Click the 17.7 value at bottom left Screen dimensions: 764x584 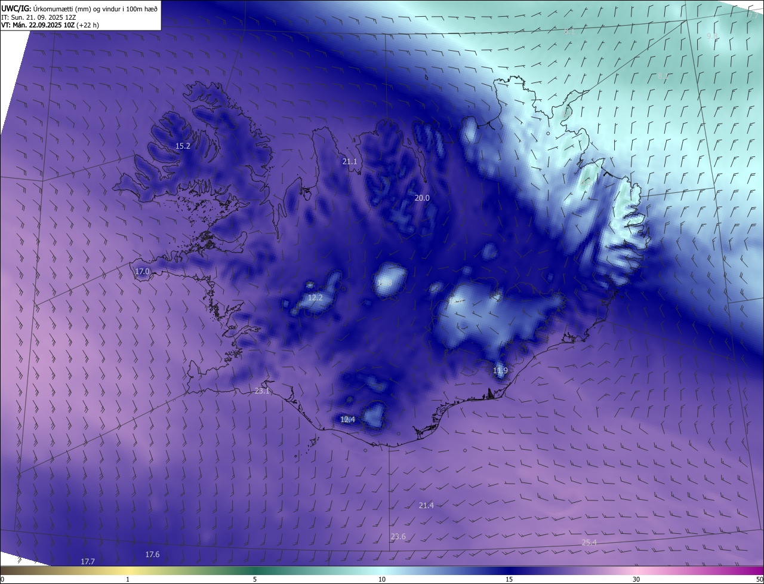pos(88,562)
